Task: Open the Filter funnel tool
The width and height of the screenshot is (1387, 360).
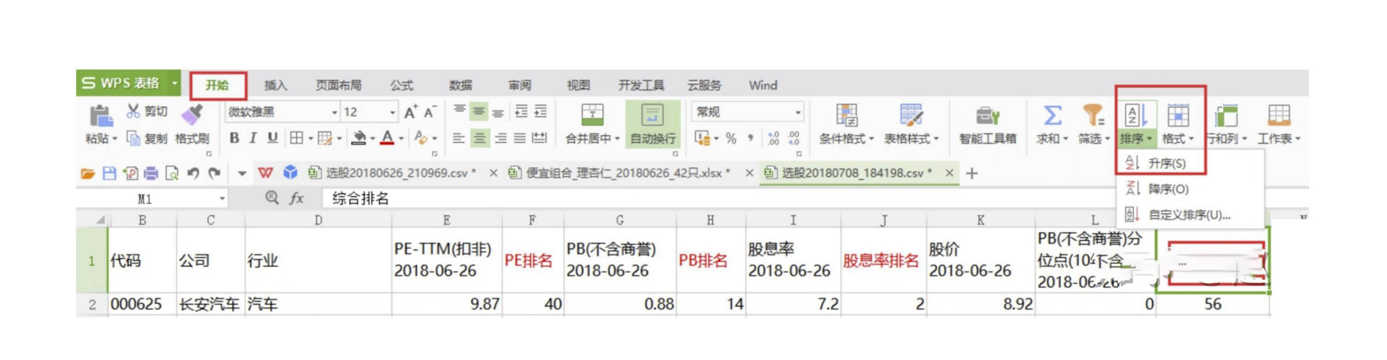Action: 1093,116
